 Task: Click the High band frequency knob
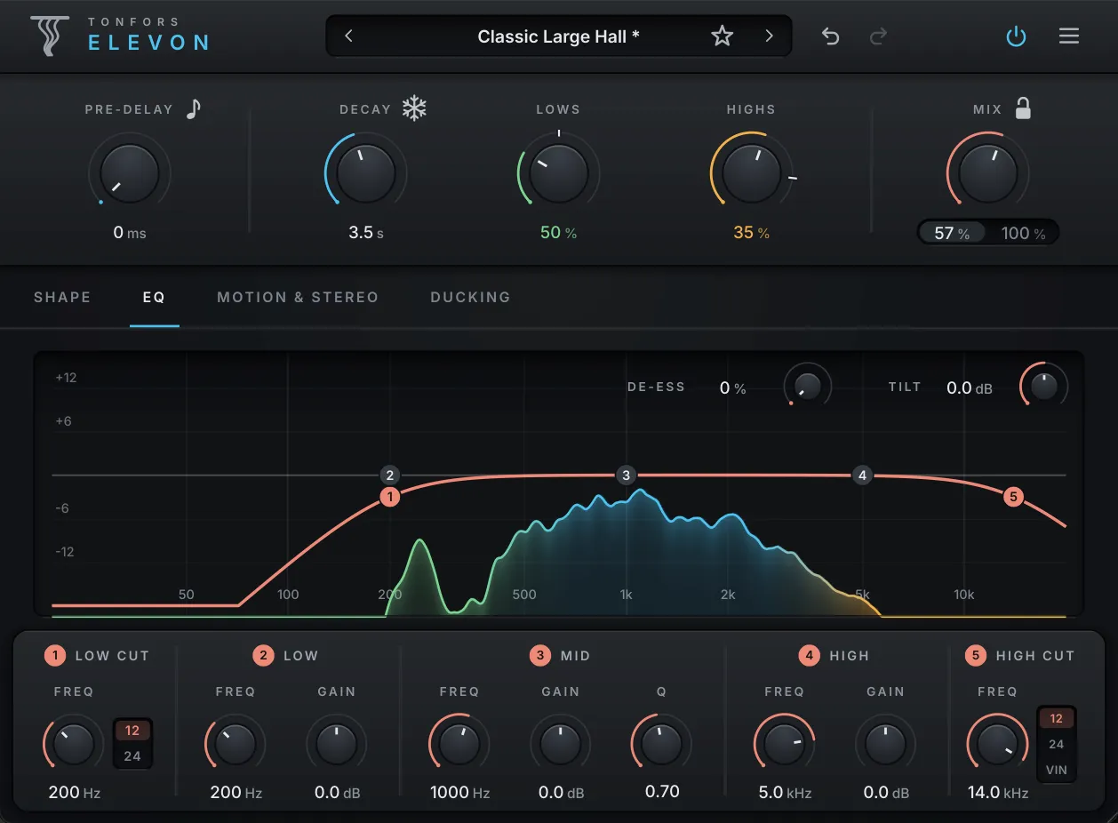[784, 744]
